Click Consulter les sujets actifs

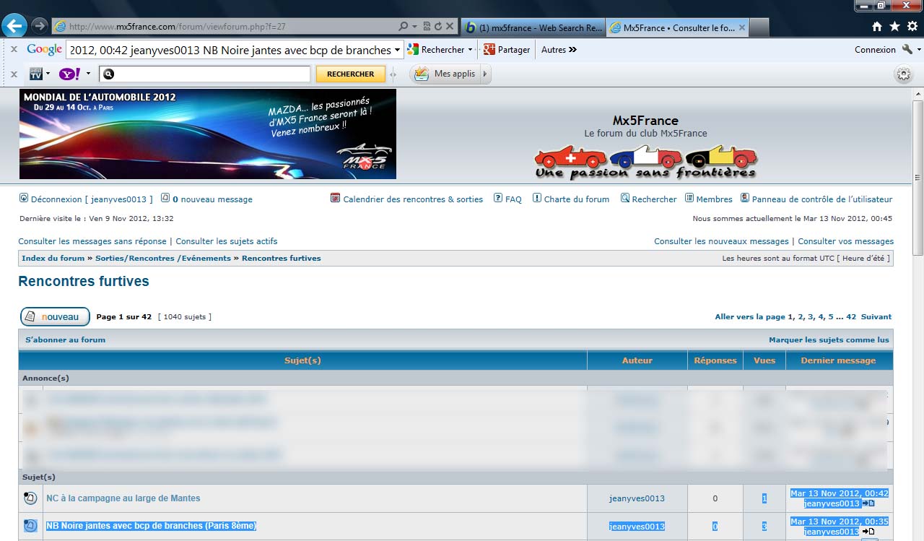(x=227, y=241)
